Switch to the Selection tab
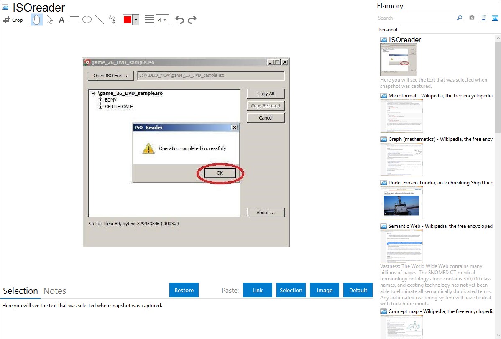The image size is (501, 339). click(x=20, y=291)
